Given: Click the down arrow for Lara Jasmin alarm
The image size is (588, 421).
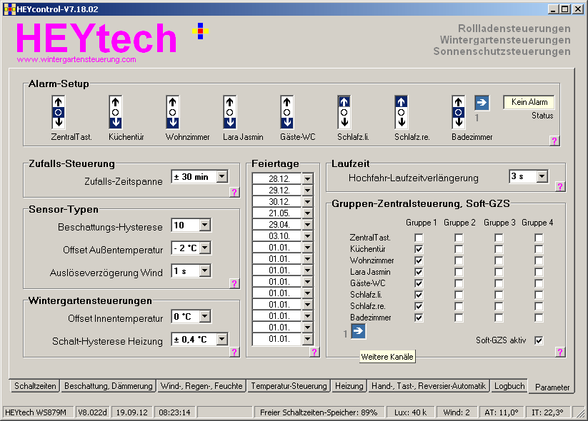Looking at the screenshot, I should [x=230, y=123].
